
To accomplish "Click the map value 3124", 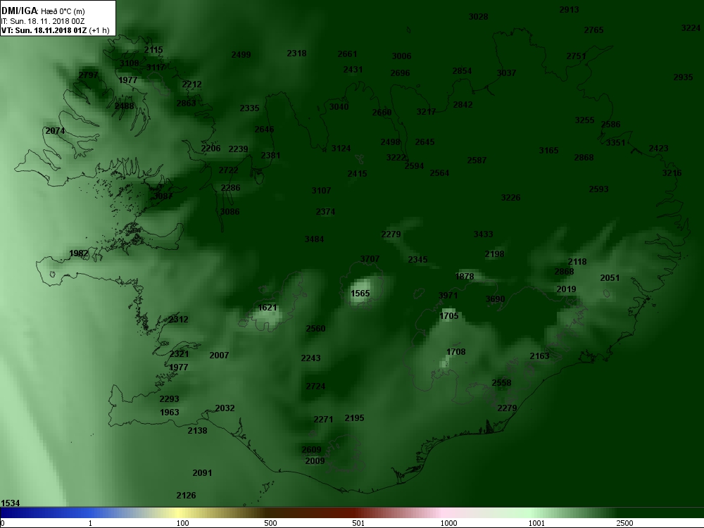I will pyautogui.click(x=341, y=149).
